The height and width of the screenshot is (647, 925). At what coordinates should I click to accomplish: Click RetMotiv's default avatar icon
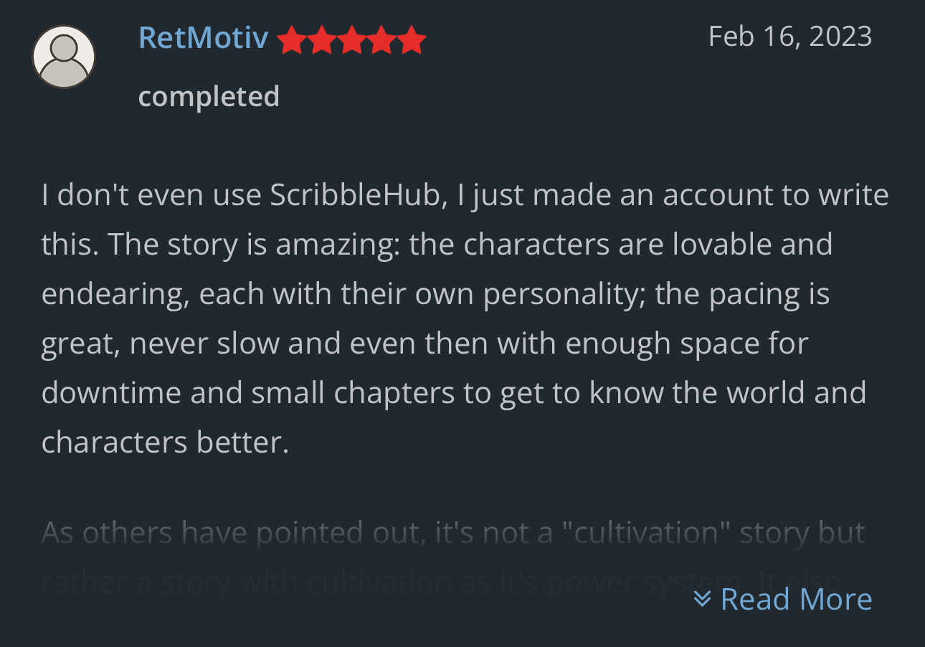(x=64, y=57)
